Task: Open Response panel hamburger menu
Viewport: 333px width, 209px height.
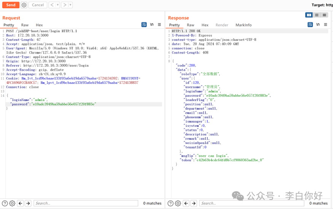Action: pyautogui.click(x=325, y=25)
